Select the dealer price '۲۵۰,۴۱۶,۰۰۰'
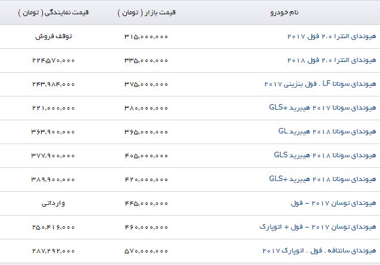This screenshot has width=380, height=265. [x=54, y=227]
